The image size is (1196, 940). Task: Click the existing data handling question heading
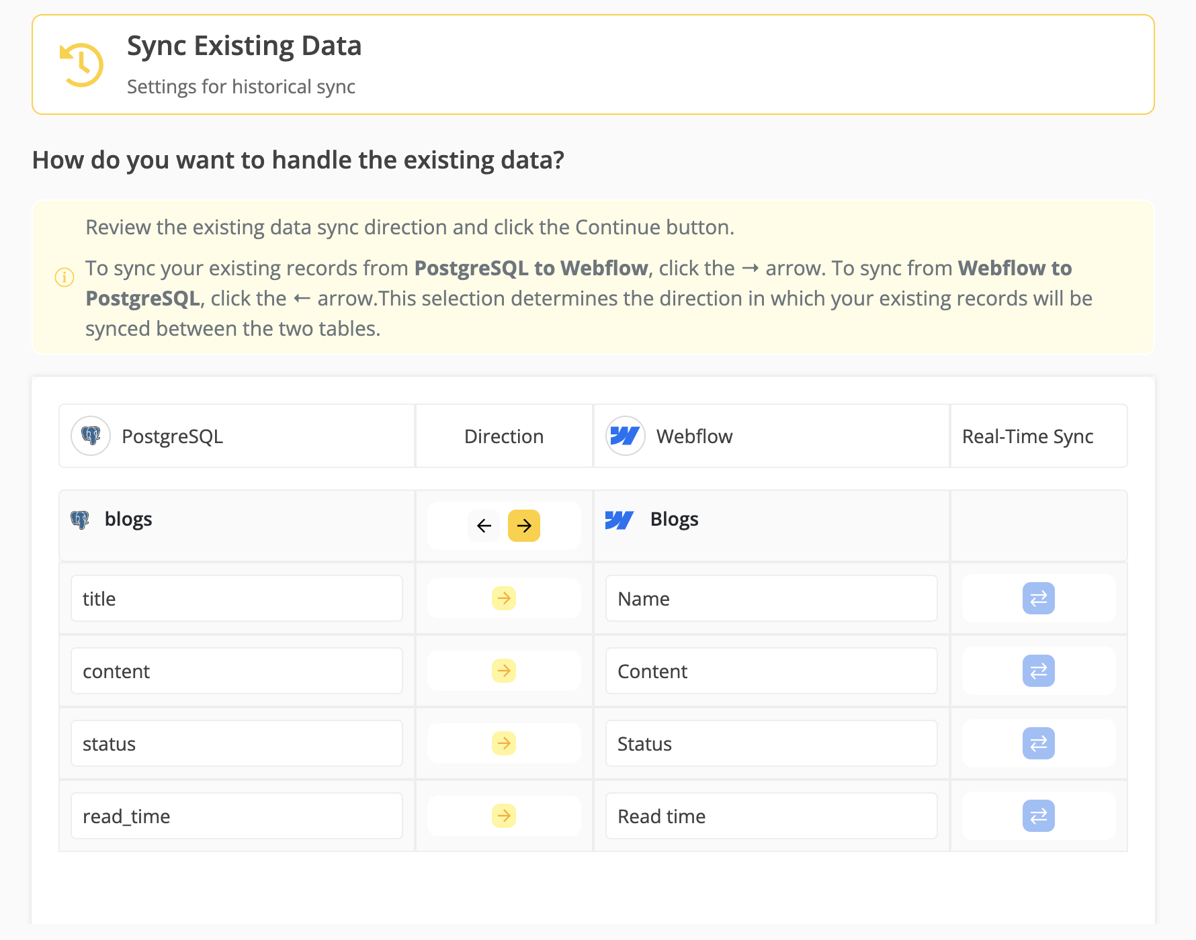[298, 160]
